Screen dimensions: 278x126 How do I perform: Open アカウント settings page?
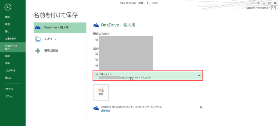click(x=9, y=89)
